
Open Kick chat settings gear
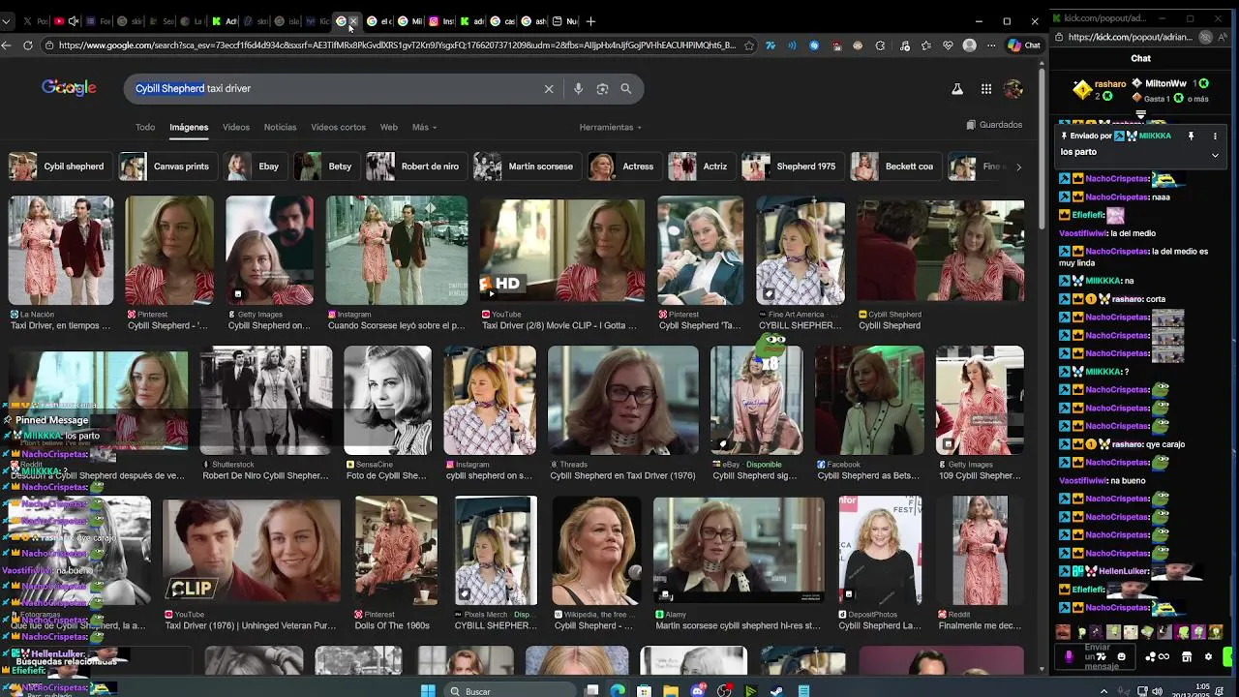(x=1208, y=656)
